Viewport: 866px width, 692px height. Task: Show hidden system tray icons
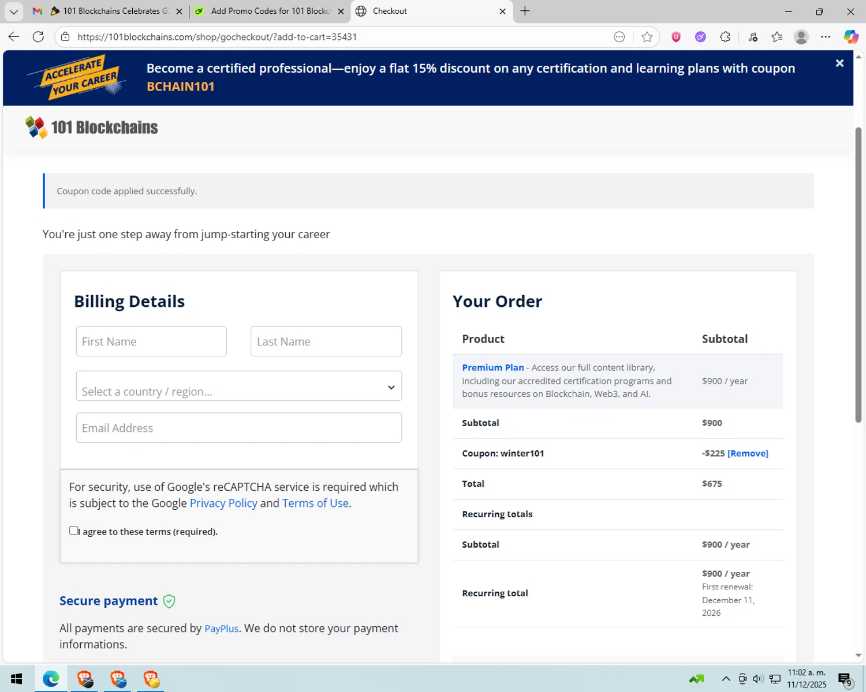(x=726, y=679)
